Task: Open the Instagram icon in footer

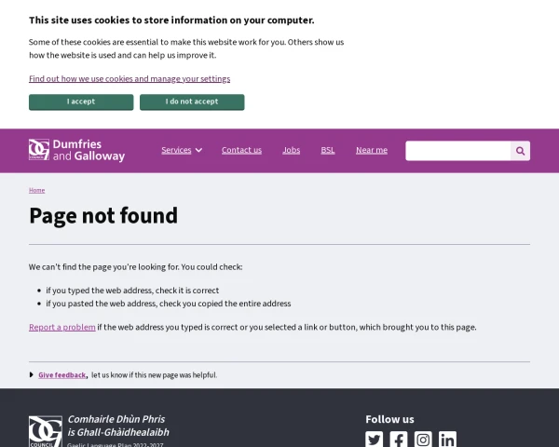Action: click(x=423, y=440)
